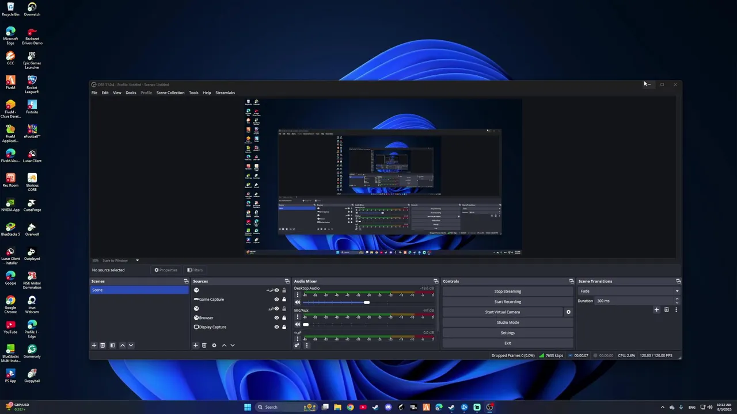Screen dimensions: 737x414
Task: Increase transition duration with the stepper
Action: (677, 299)
